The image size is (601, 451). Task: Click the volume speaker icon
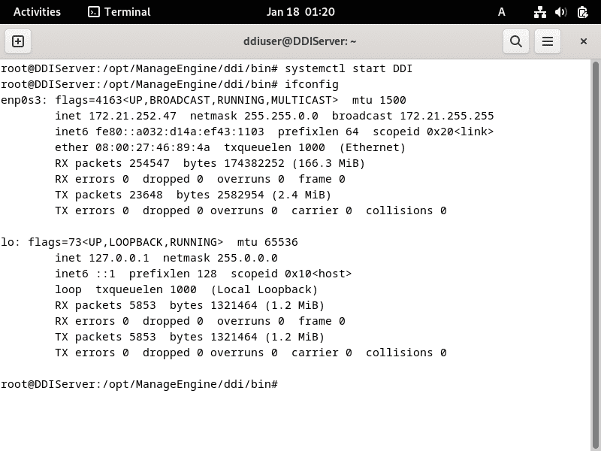(x=560, y=12)
